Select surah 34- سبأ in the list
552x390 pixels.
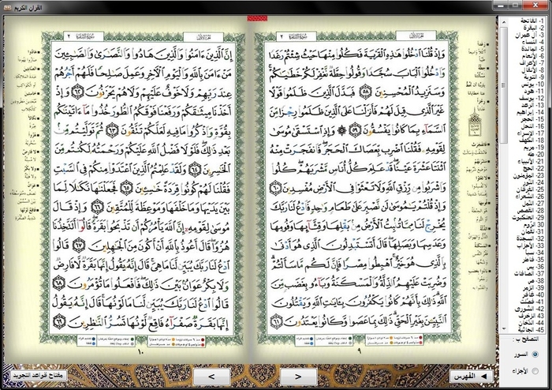click(535, 253)
